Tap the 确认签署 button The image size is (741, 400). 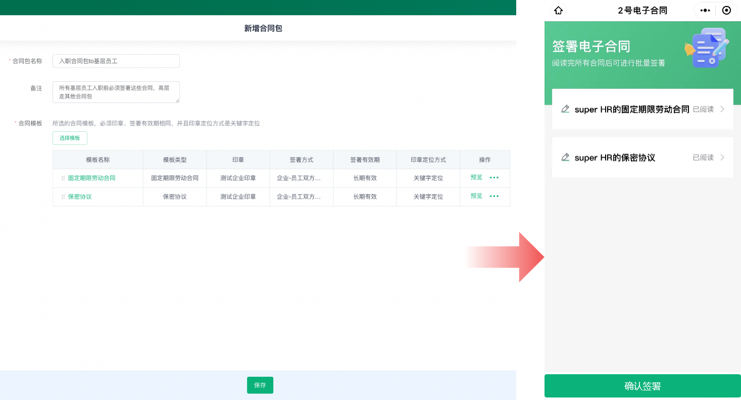pyautogui.click(x=643, y=386)
